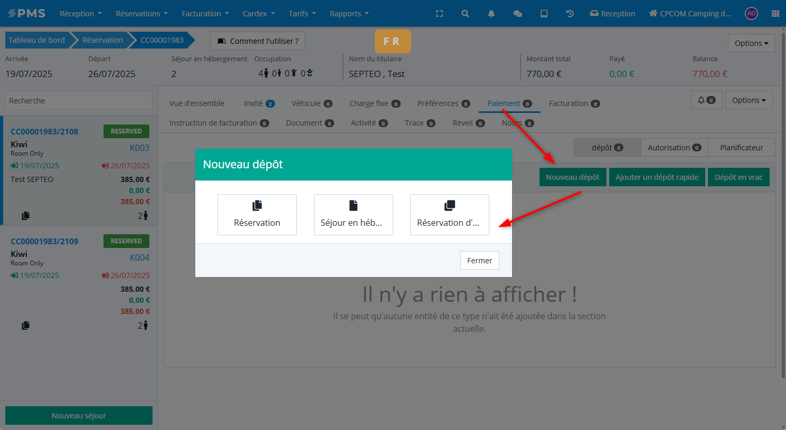Click the AD user avatar
Viewport: 786px width, 430px height.
[x=751, y=14]
